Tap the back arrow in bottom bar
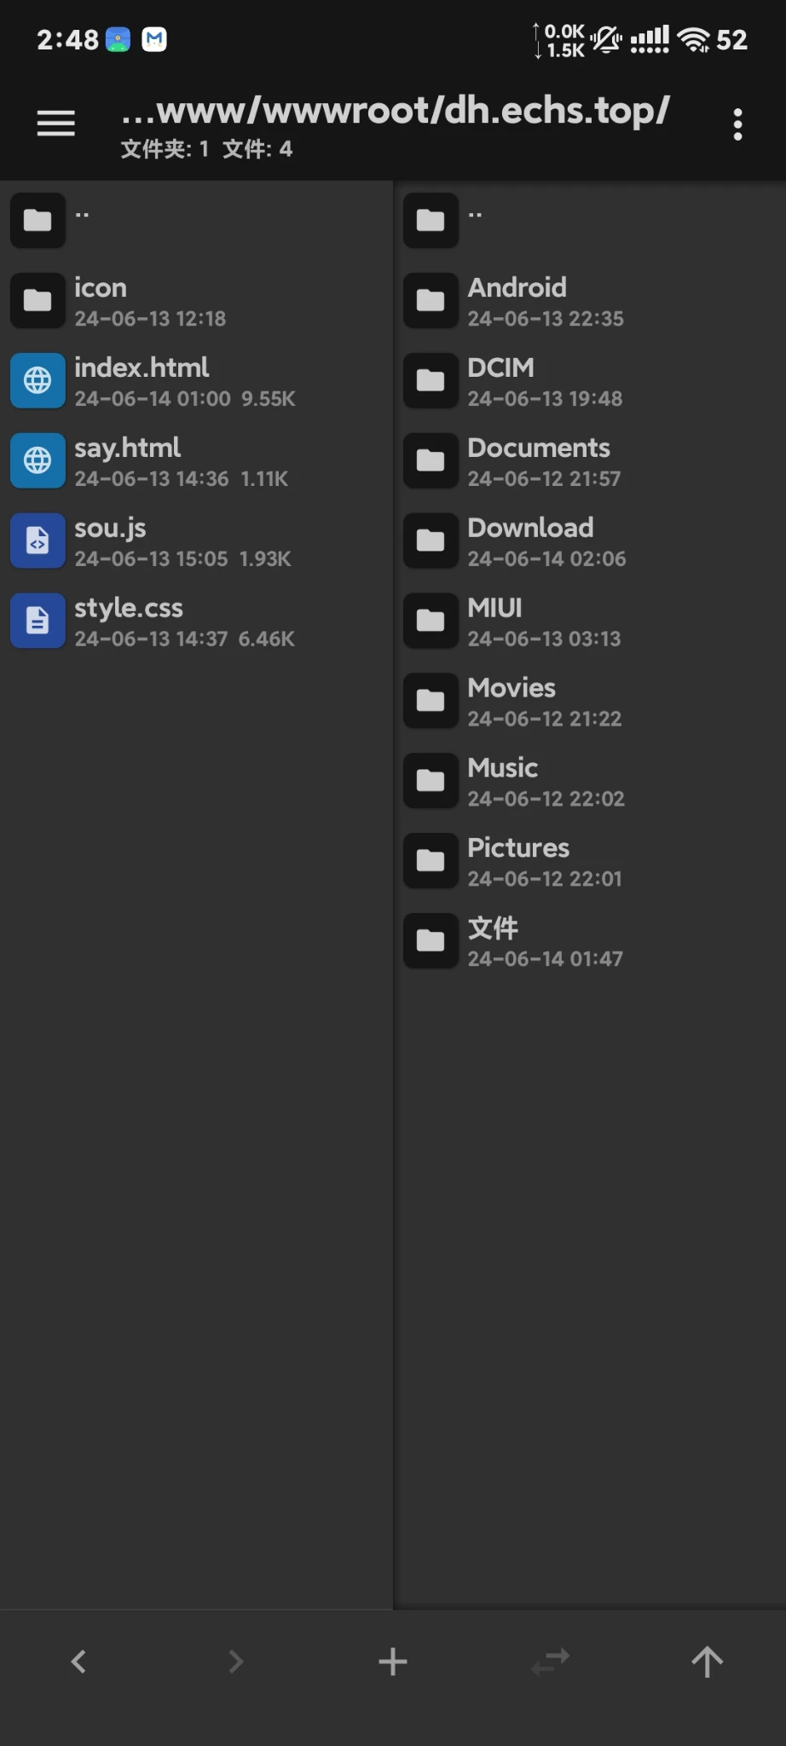The height and width of the screenshot is (1746, 786). [78, 1661]
